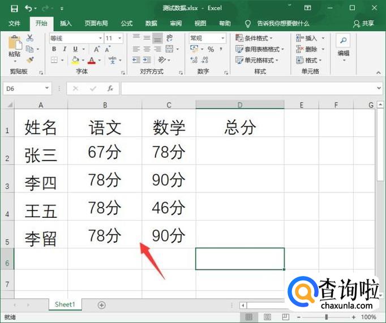Add a new sheet with the plus icon
The image size is (386, 323).
coord(102,305)
